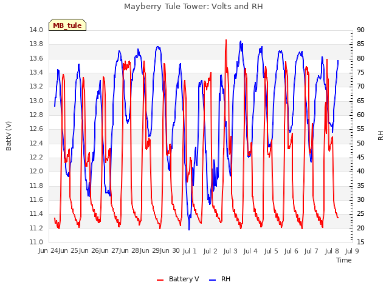Click the 80 right axis tick

[360, 59]
